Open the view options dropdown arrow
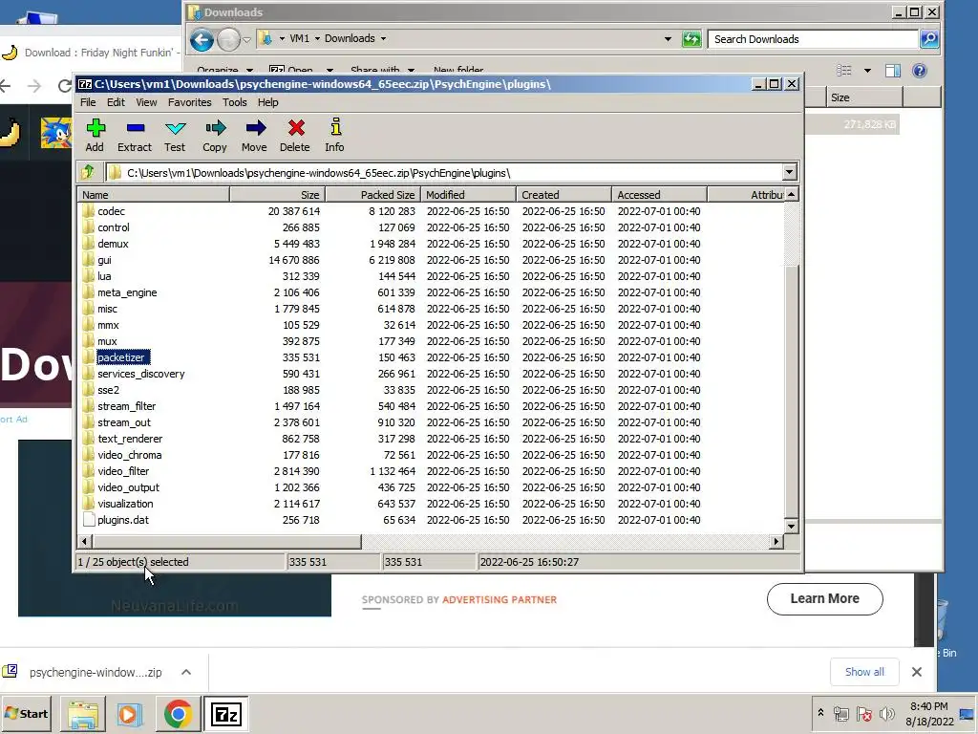This screenshot has width=978, height=734. point(867,71)
